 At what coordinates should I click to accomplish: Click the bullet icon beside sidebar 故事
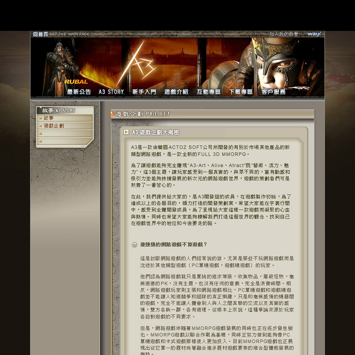click(x=41, y=118)
